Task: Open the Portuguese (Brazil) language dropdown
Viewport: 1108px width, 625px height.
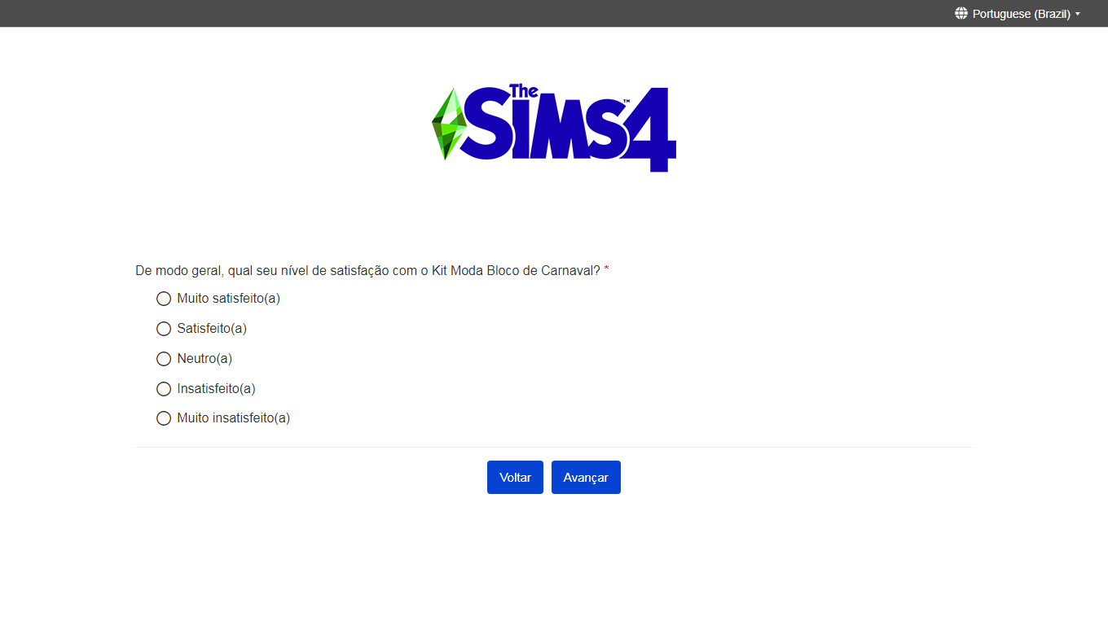Action: (x=1018, y=13)
